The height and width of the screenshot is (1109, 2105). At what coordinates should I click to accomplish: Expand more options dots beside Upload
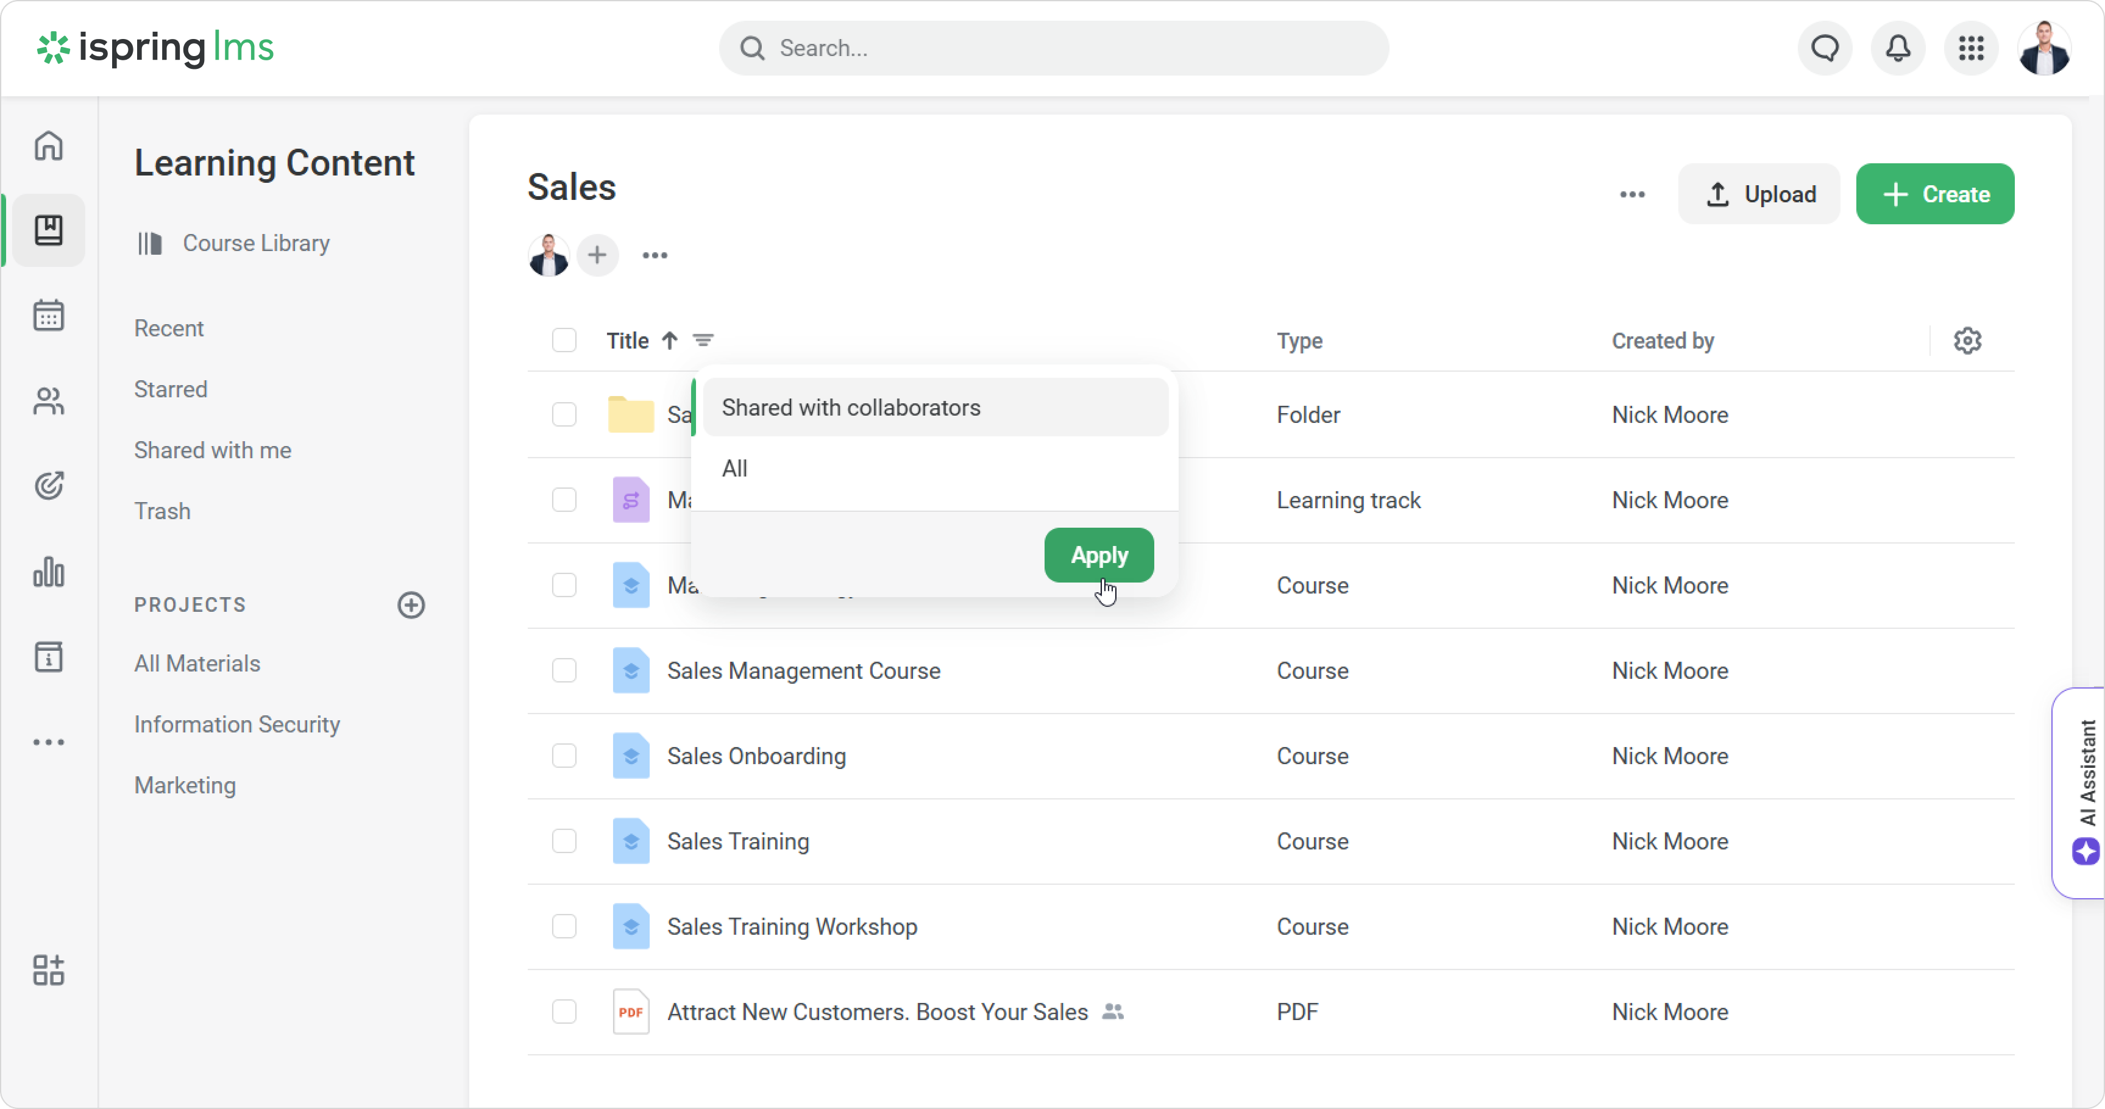click(x=1632, y=194)
